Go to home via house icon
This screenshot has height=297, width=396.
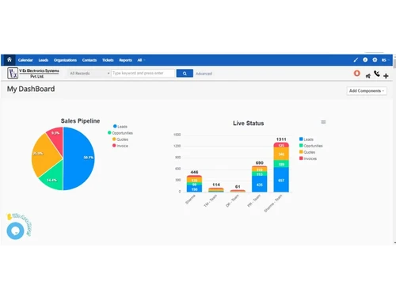coord(10,60)
